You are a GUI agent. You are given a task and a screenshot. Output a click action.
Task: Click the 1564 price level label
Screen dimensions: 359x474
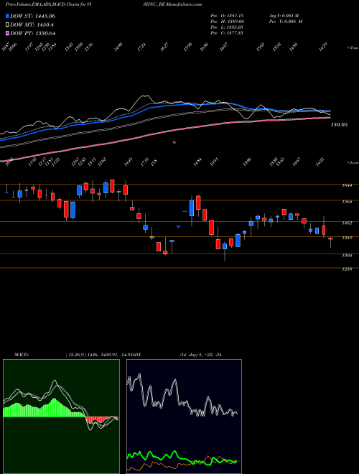(347, 202)
